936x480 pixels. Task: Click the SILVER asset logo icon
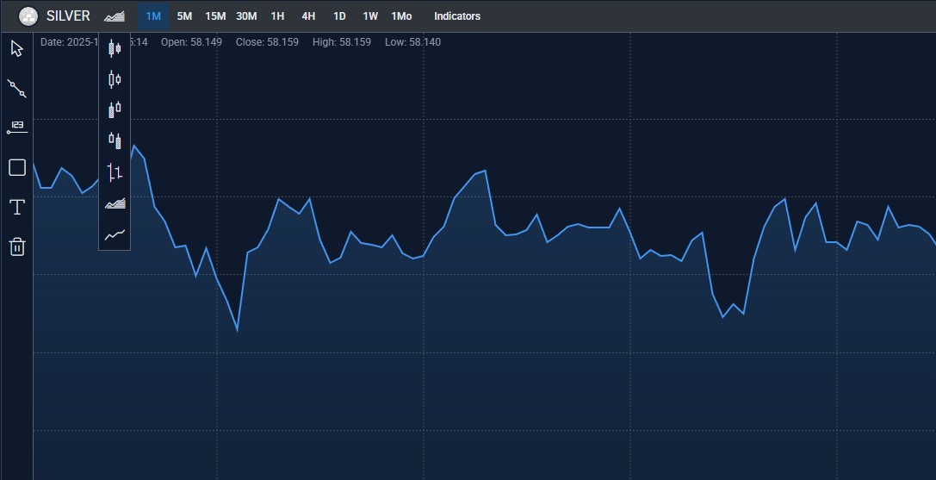coord(28,16)
